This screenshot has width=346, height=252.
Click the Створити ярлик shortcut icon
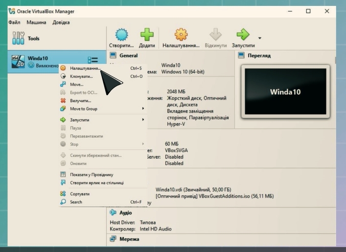(x=63, y=183)
